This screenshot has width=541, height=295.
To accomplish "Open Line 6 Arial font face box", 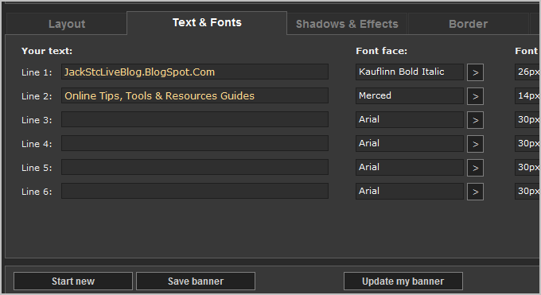I will [410, 191].
